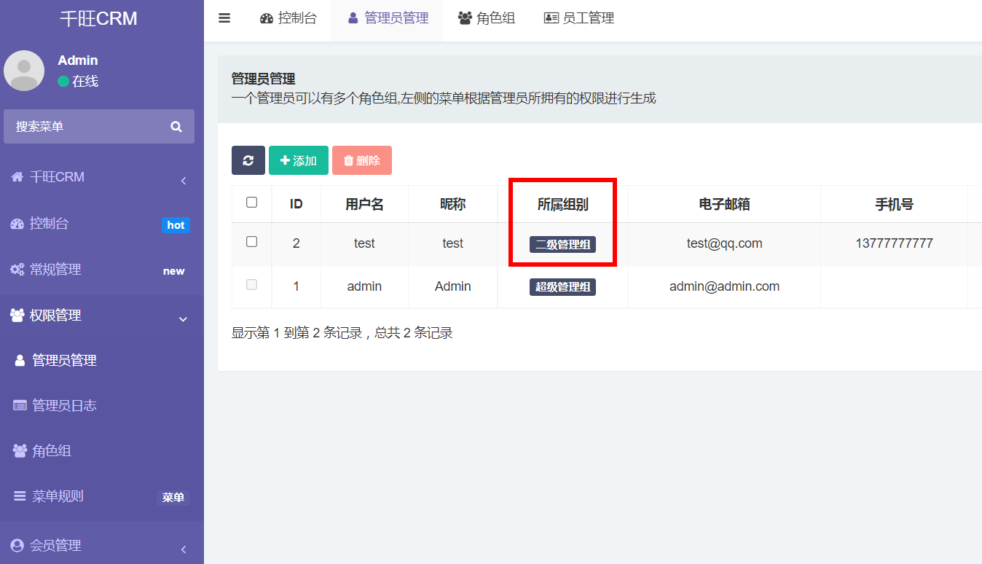Image resolution: width=982 pixels, height=564 pixels.
Task: Open the 员工管理 top tab
Action: (x=579, y=18)
